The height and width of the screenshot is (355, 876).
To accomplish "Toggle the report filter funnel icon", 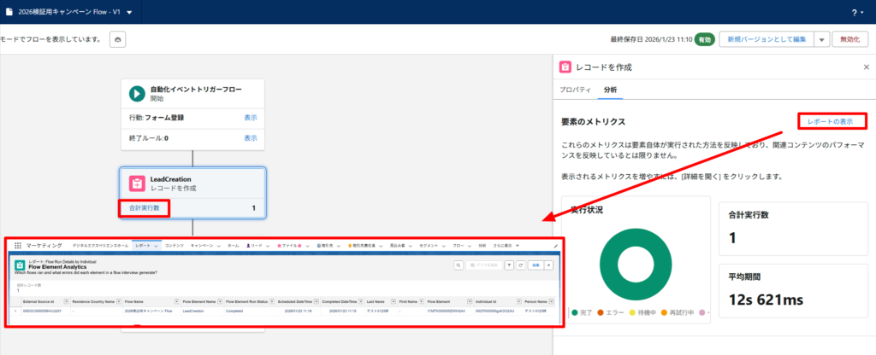I will coord(509,265).
